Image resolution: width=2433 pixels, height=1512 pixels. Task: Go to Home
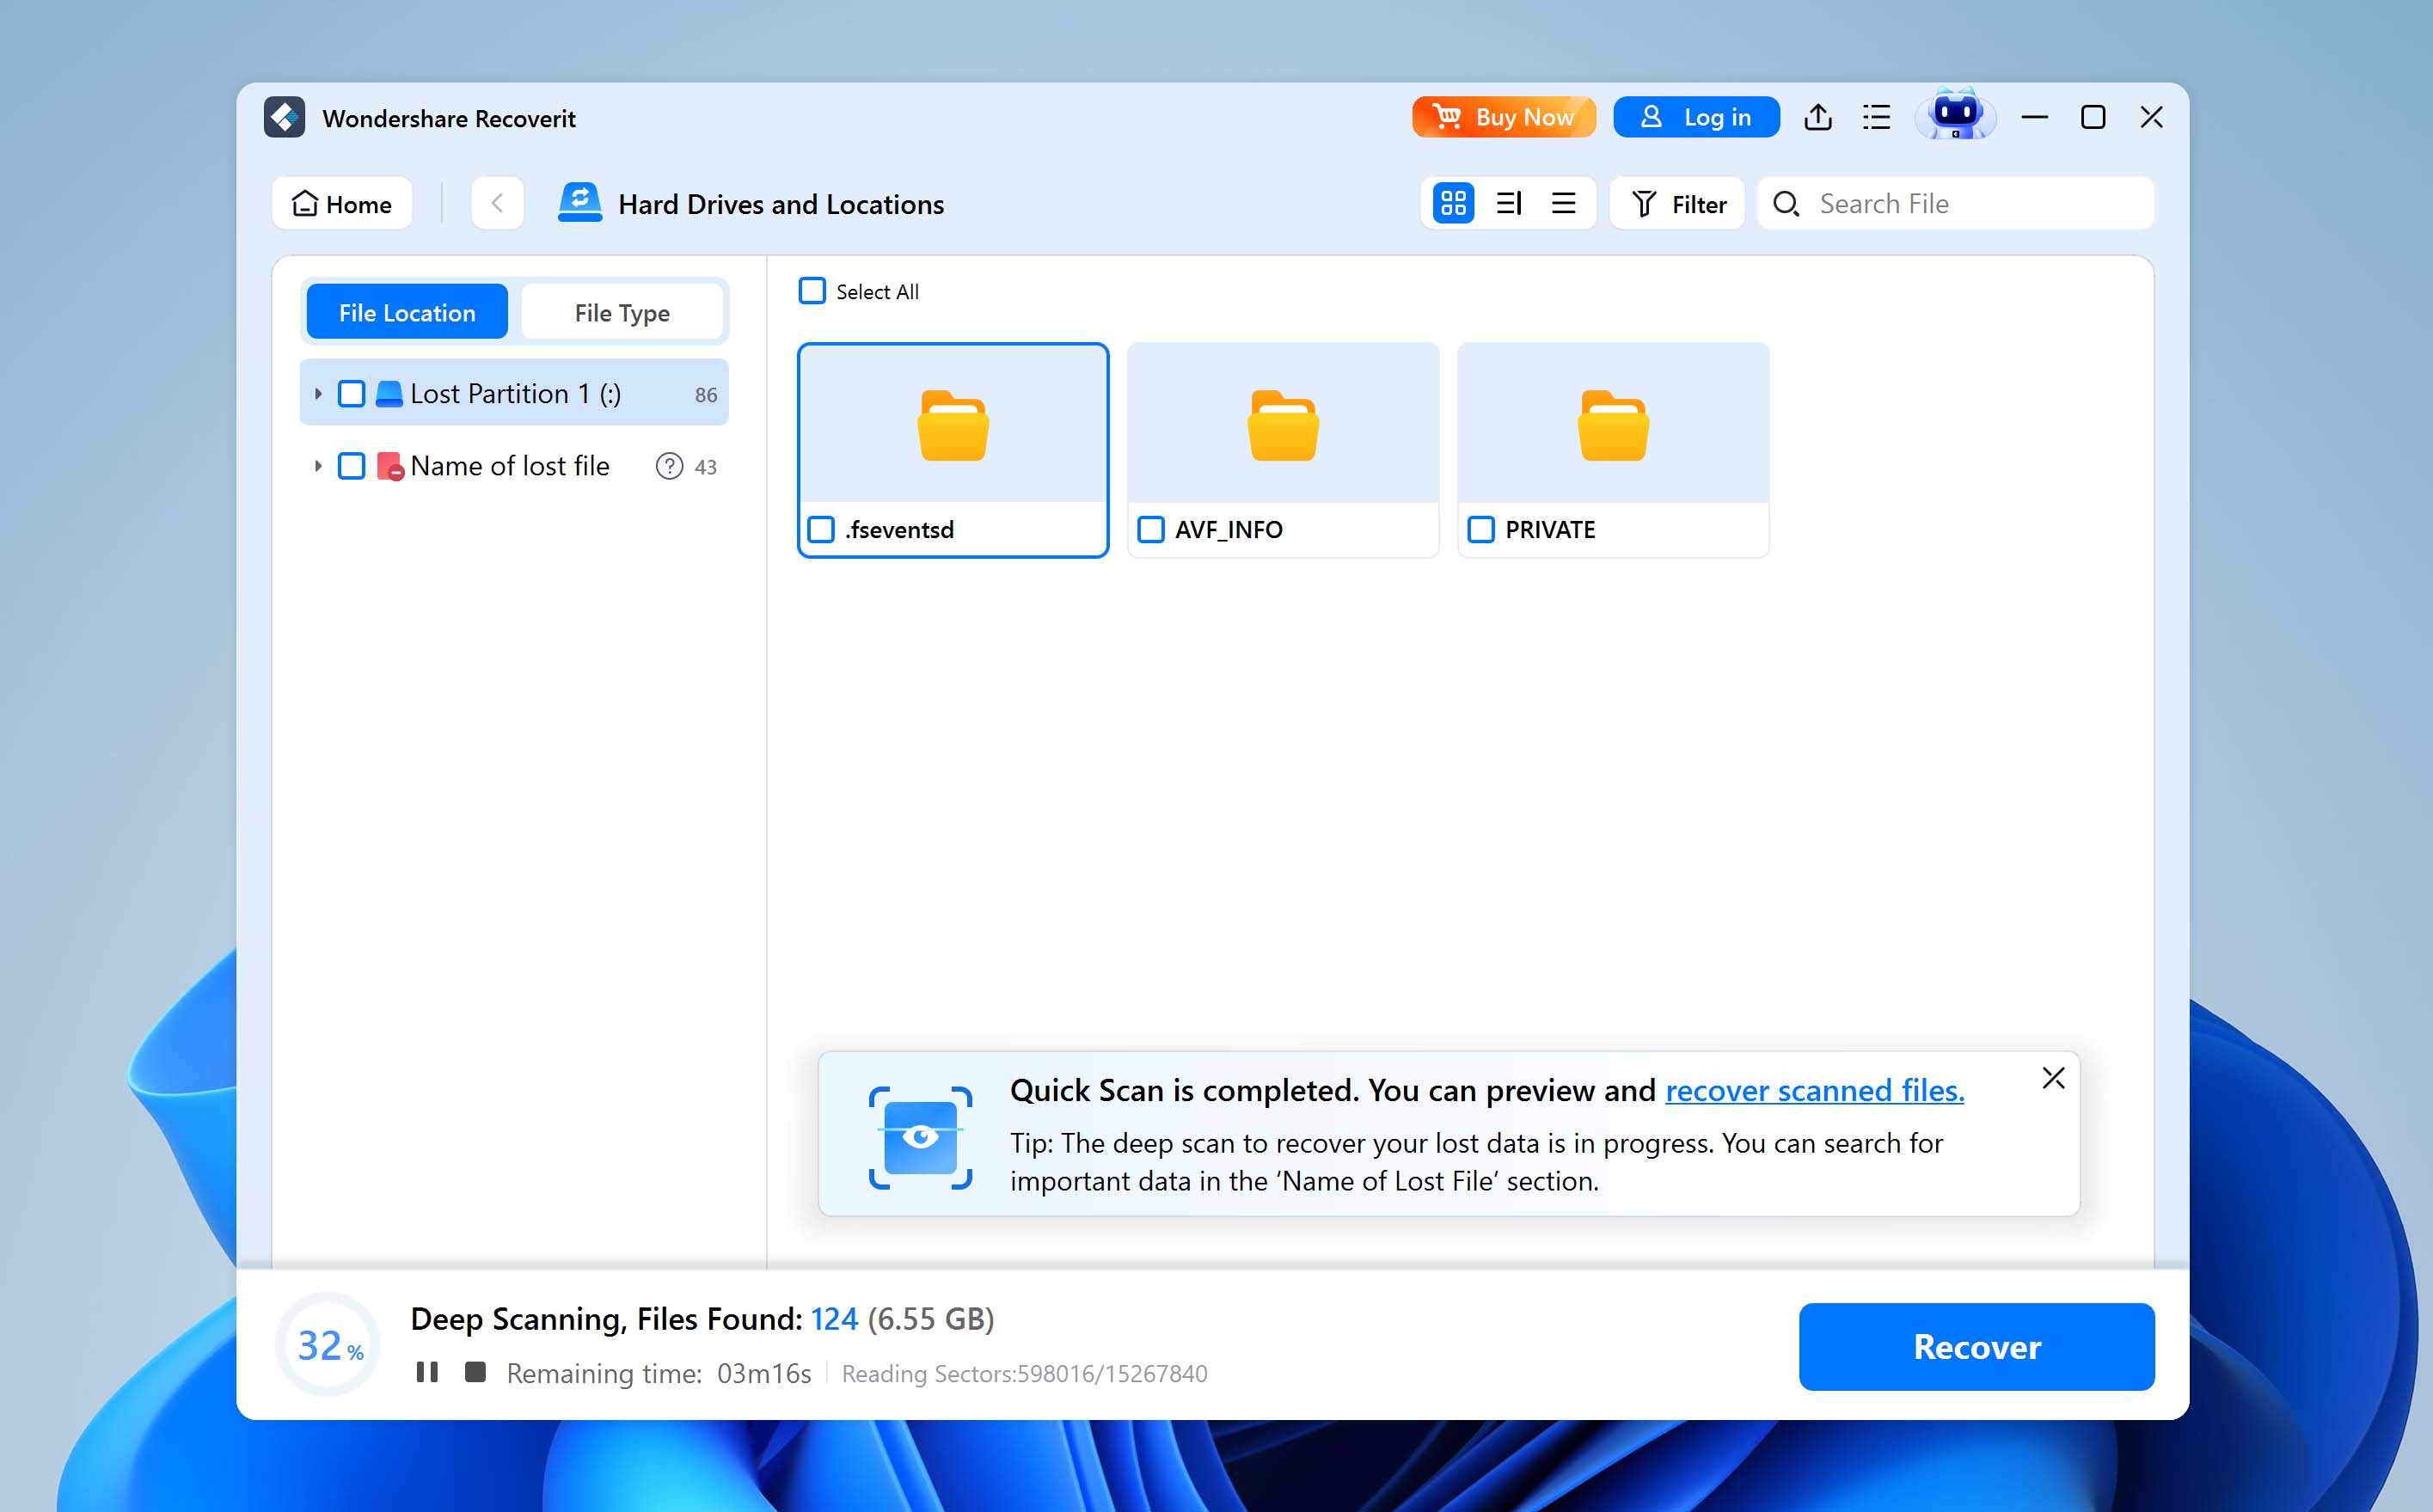click(x=342, y=204)
